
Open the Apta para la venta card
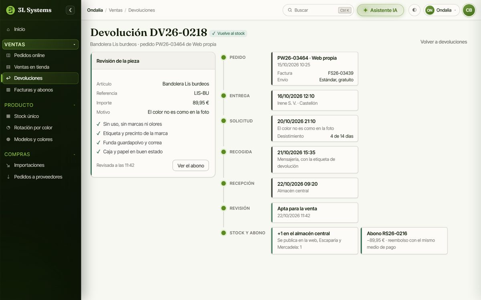point(315,212)
